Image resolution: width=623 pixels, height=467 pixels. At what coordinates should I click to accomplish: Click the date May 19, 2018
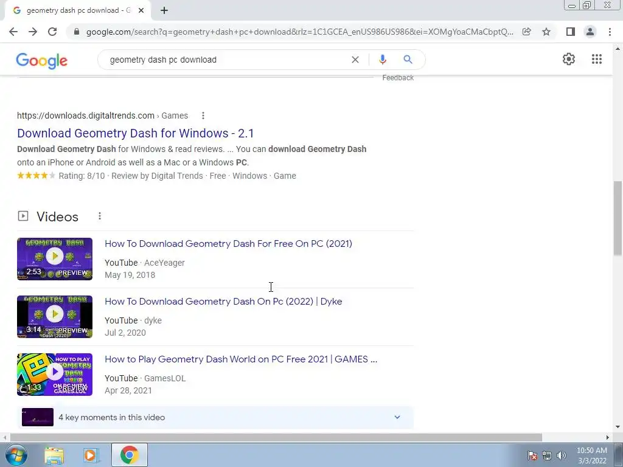tap(130, 275)
